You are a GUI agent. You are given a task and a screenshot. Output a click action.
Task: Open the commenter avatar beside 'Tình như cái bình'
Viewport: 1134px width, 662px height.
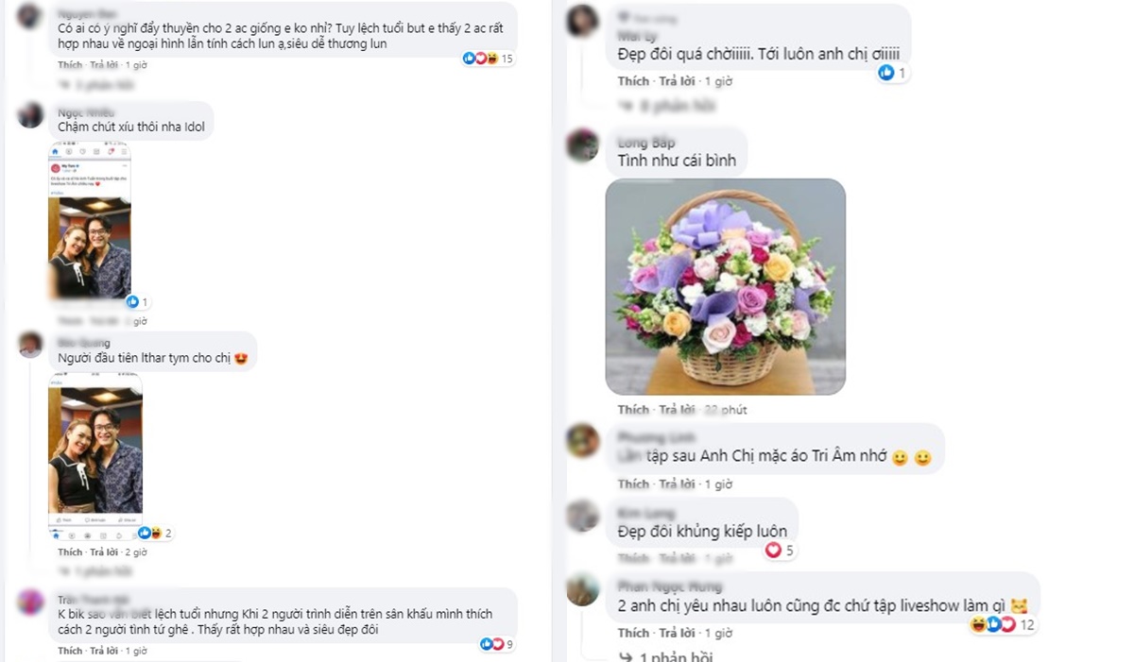(x=582, y=145)
